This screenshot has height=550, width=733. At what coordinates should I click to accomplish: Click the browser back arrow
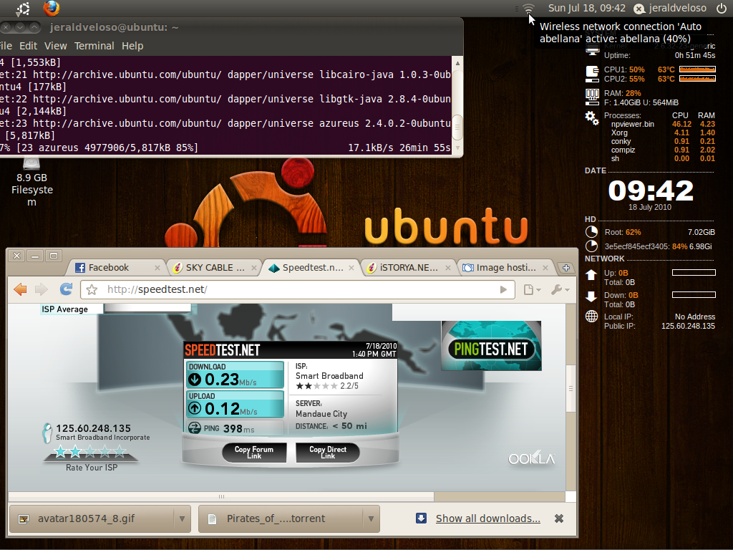pyautogui.click(x=20, y=289)
